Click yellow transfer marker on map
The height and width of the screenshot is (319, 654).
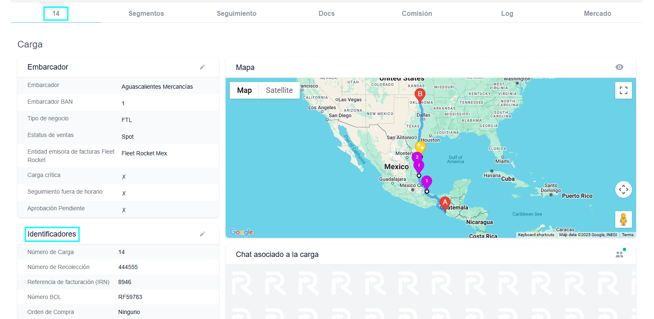[x=420, y=147]
